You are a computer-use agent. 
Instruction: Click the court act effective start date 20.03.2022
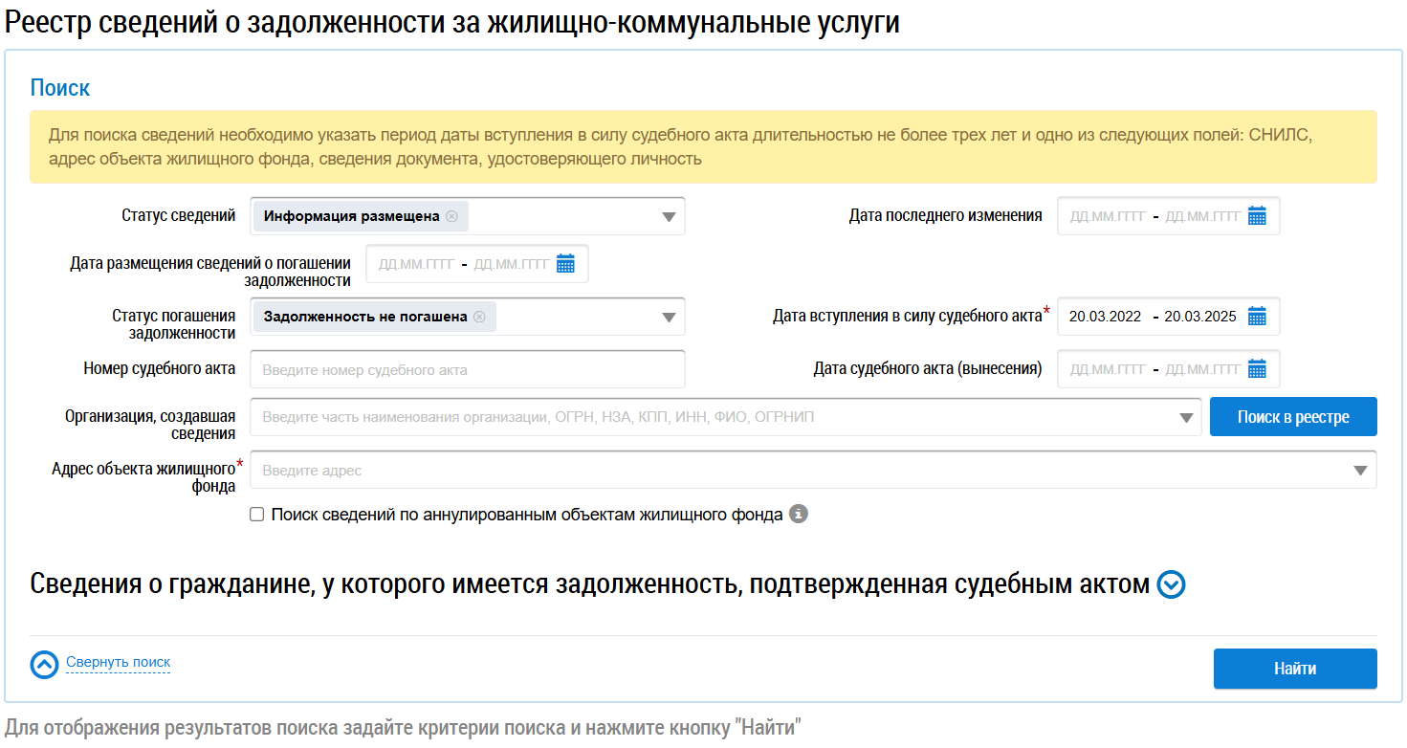point(1105,317)
